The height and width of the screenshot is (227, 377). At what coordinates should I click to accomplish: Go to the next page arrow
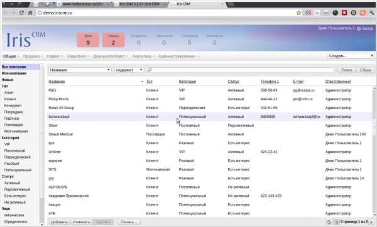(x=371, y=222)
